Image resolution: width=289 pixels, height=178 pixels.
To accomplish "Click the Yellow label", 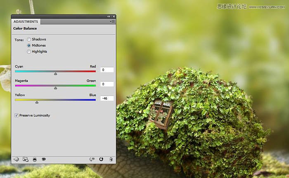I will pos(20,95).
